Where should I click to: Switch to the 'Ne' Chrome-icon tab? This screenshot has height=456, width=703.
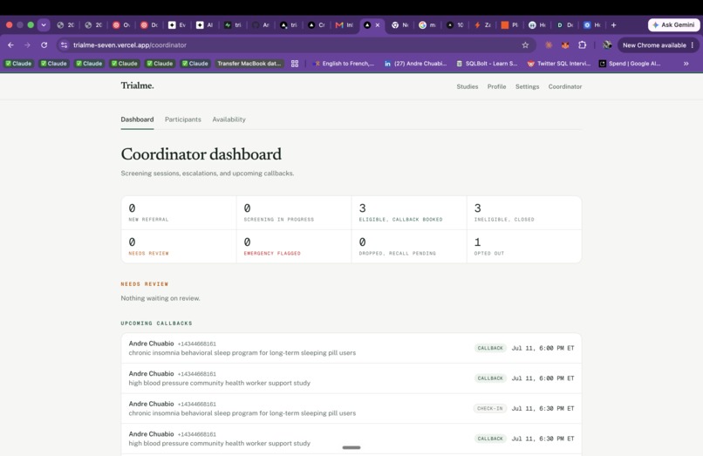coord(399,25)
